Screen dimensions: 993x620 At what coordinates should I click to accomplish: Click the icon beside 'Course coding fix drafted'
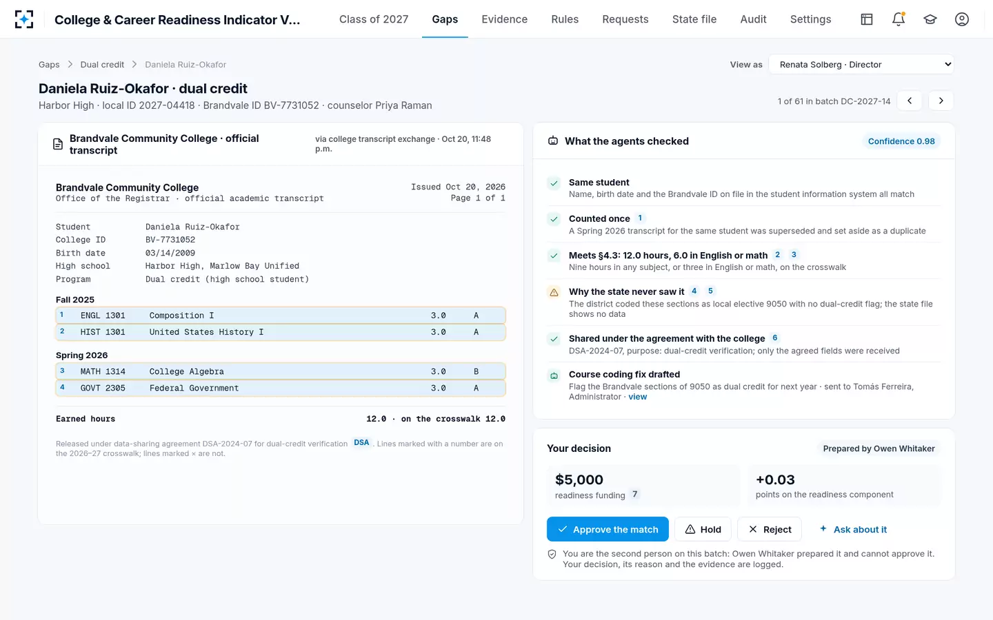(554, 375)
